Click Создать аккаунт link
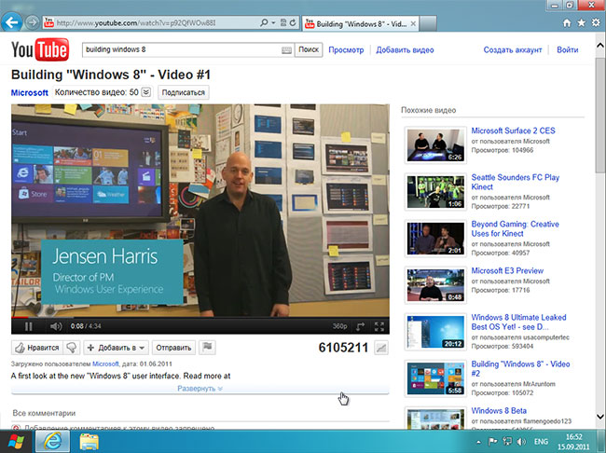 513,49
